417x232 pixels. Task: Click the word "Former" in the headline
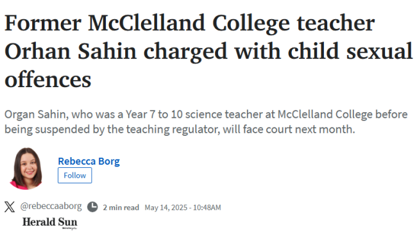(x=43, y=23)
